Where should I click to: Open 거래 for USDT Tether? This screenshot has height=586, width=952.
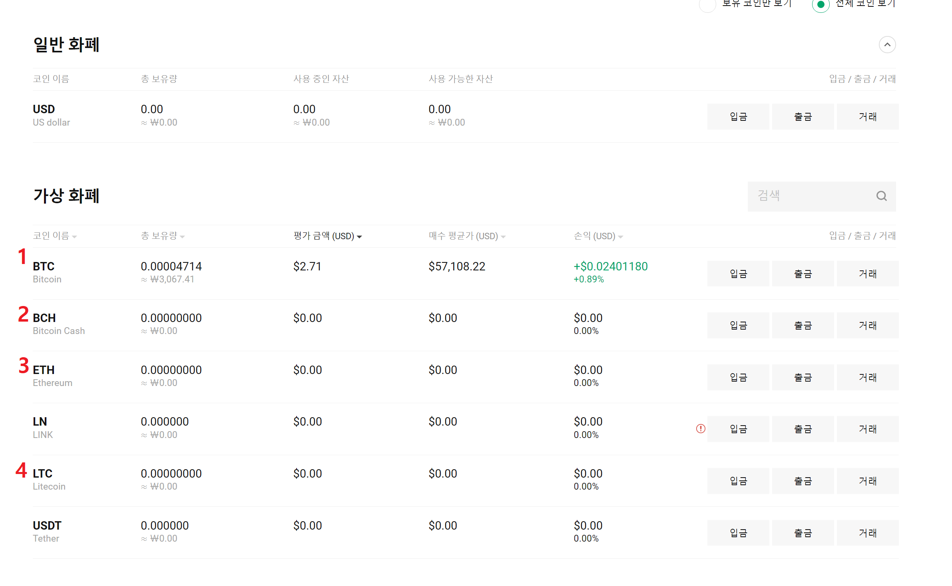[867, 533]
